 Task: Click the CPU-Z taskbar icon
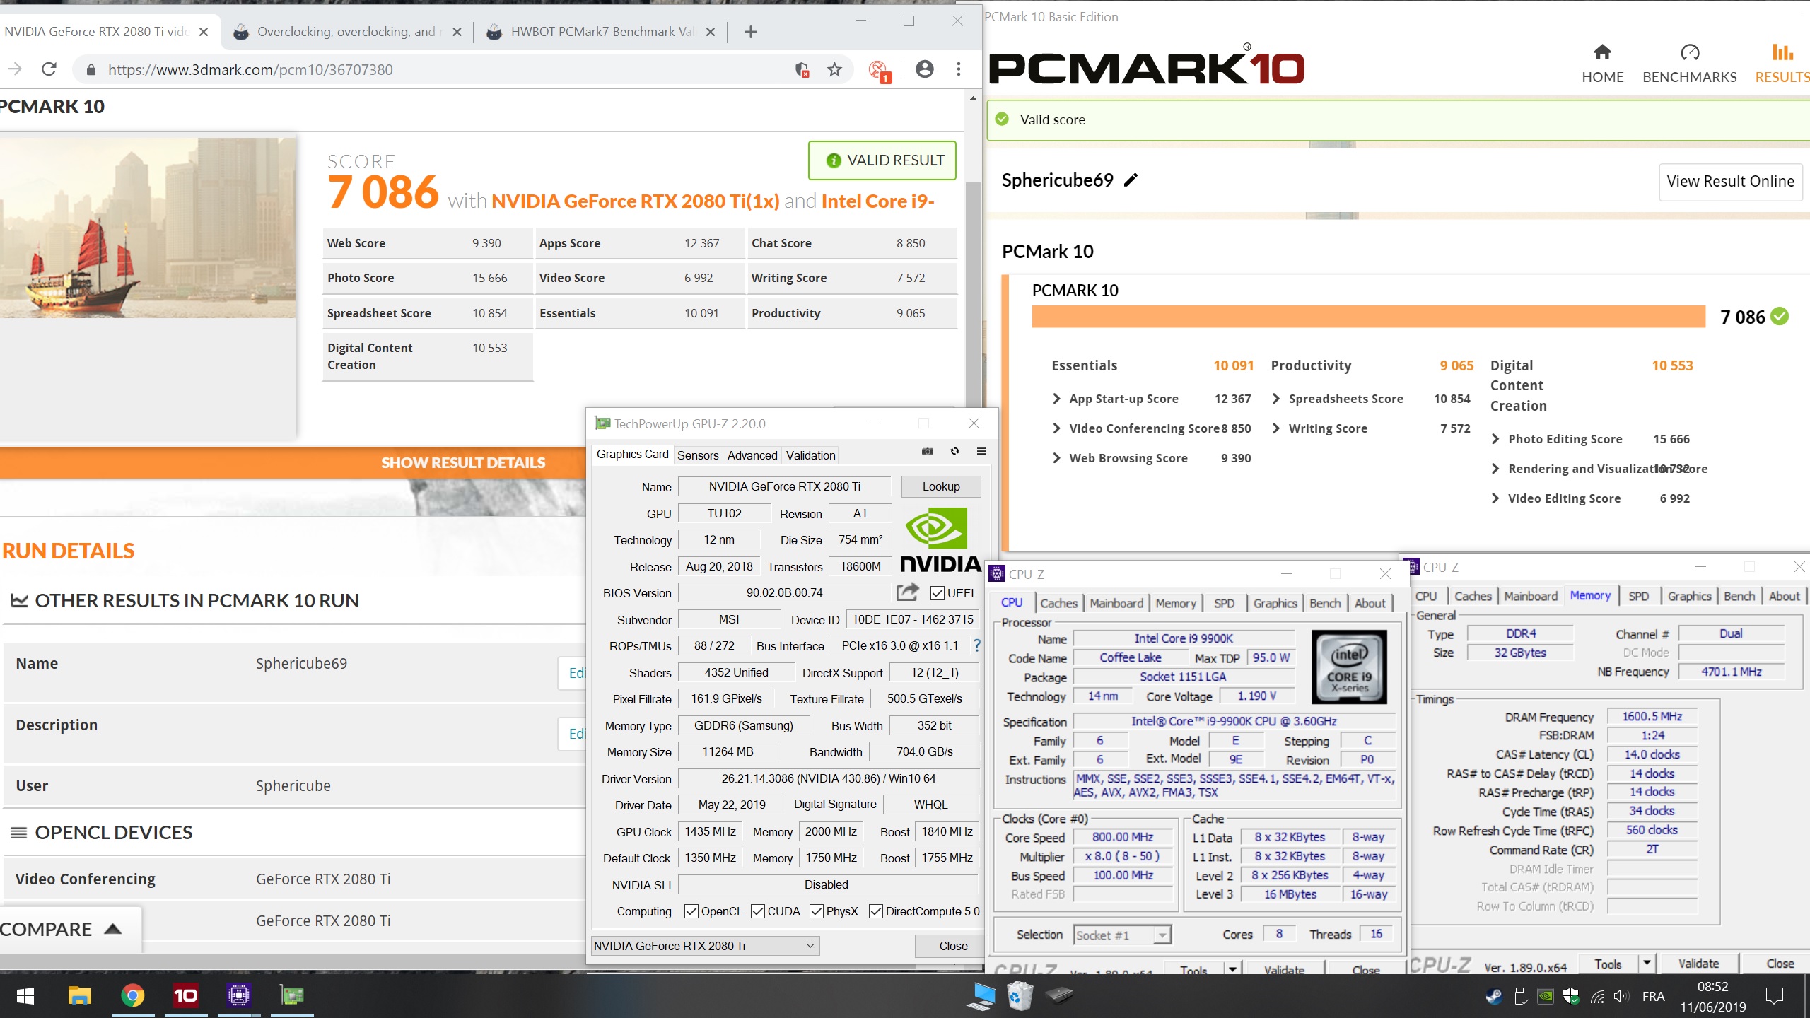[238, 996]
